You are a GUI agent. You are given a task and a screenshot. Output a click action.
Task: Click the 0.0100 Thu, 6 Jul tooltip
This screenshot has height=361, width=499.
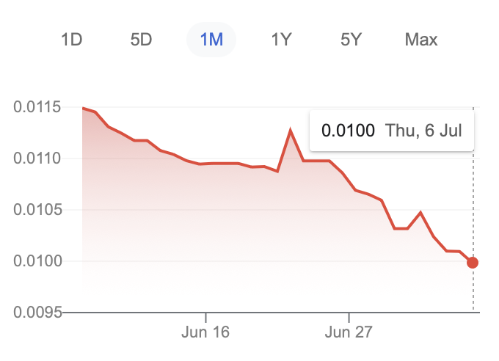point(392,131)
